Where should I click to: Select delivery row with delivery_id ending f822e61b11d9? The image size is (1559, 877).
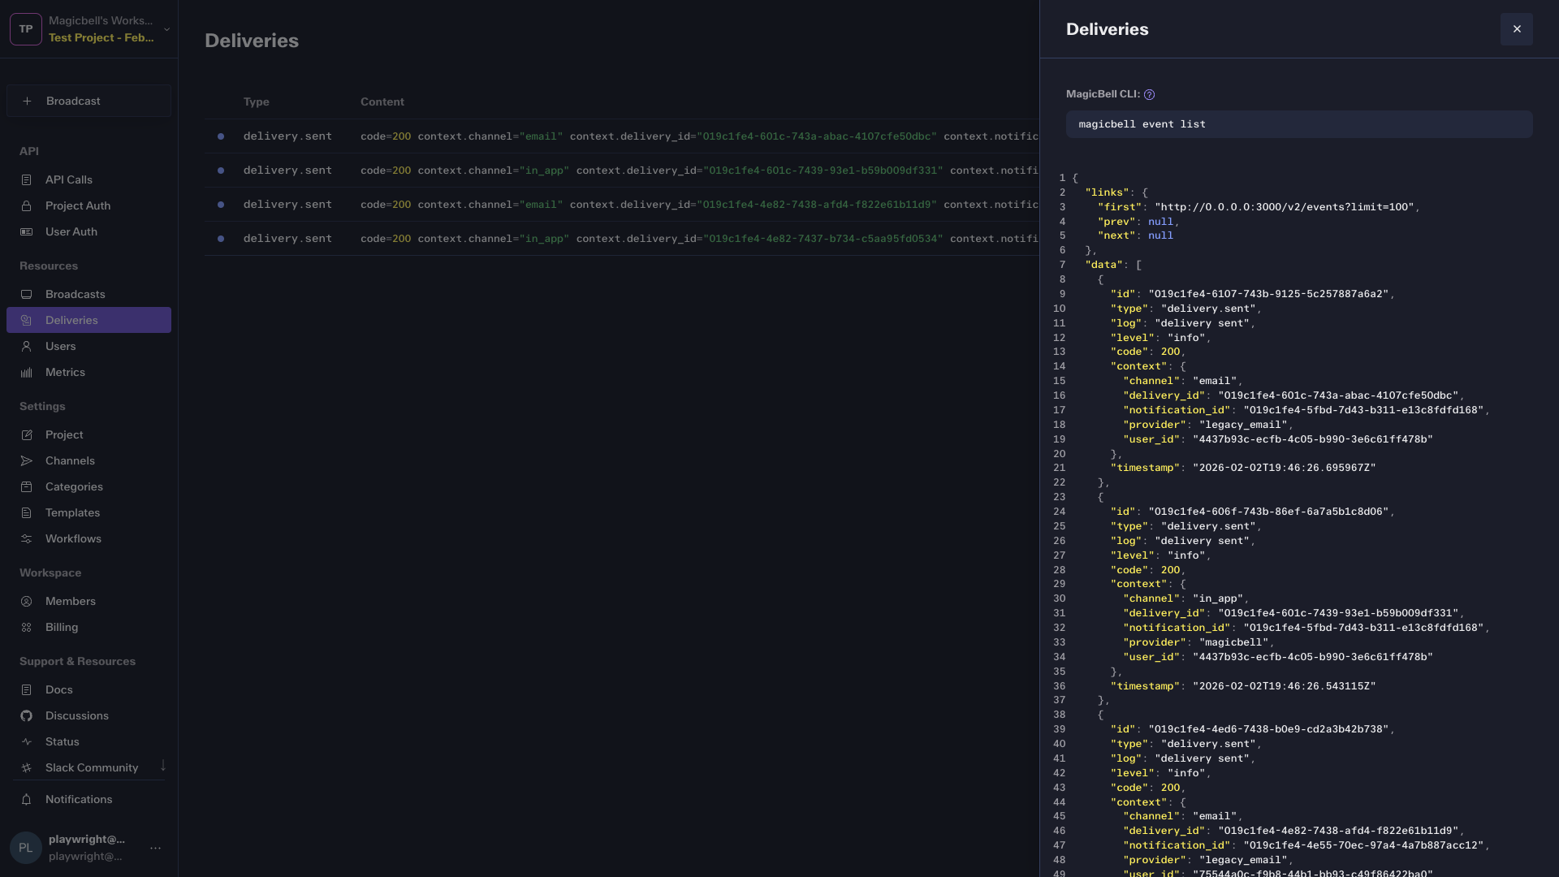[x=622, y=205]
